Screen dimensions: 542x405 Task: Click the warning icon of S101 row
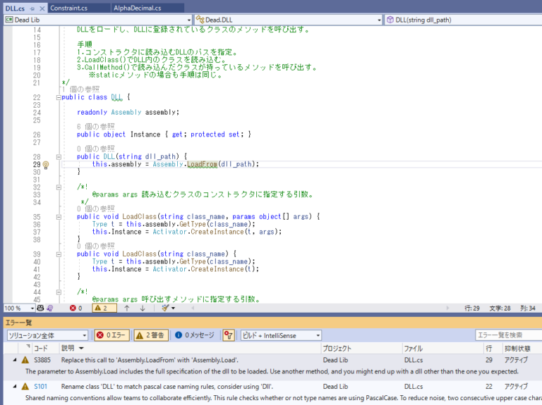pyautogui.click(x=25, y=387)
